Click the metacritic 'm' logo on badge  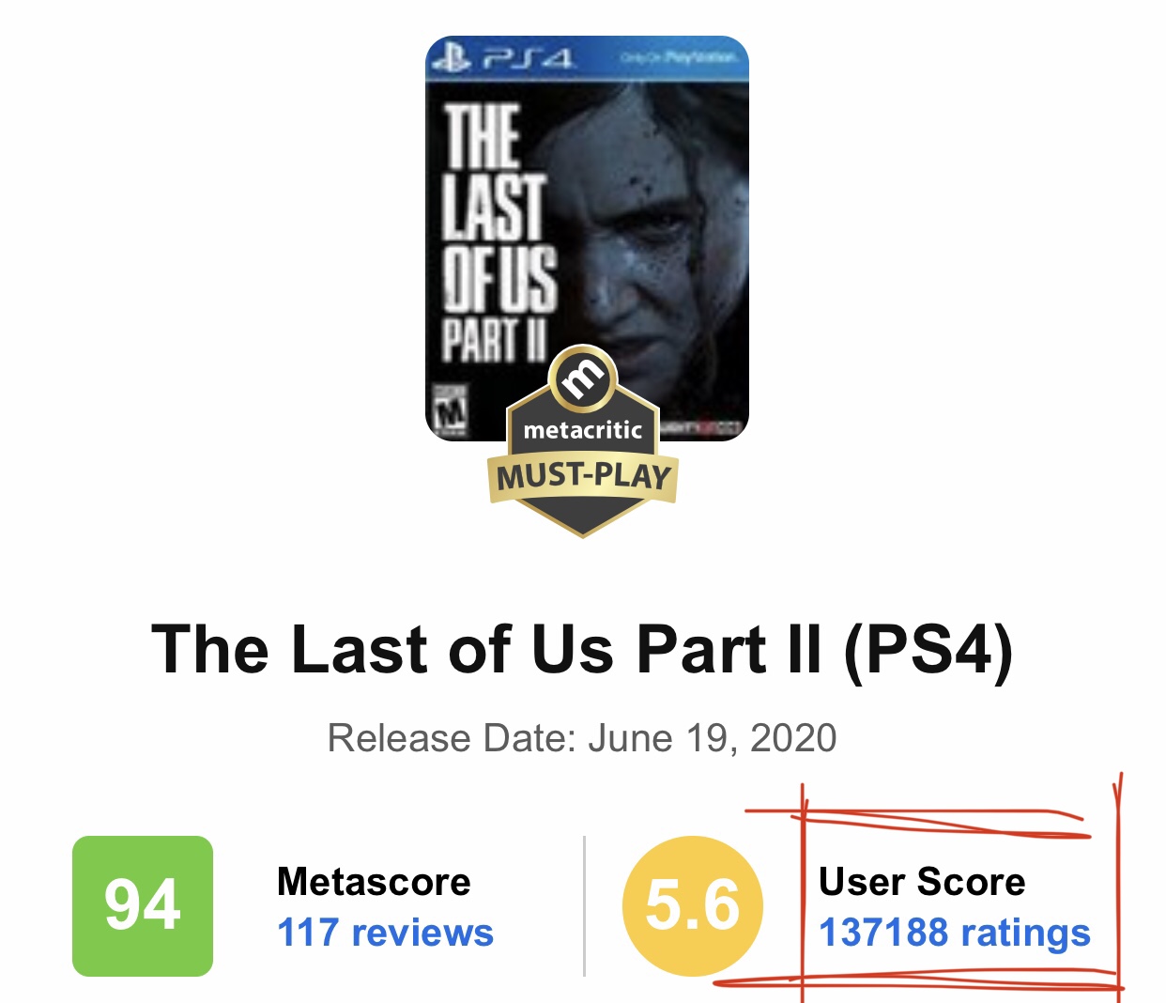tap(583, 377)
